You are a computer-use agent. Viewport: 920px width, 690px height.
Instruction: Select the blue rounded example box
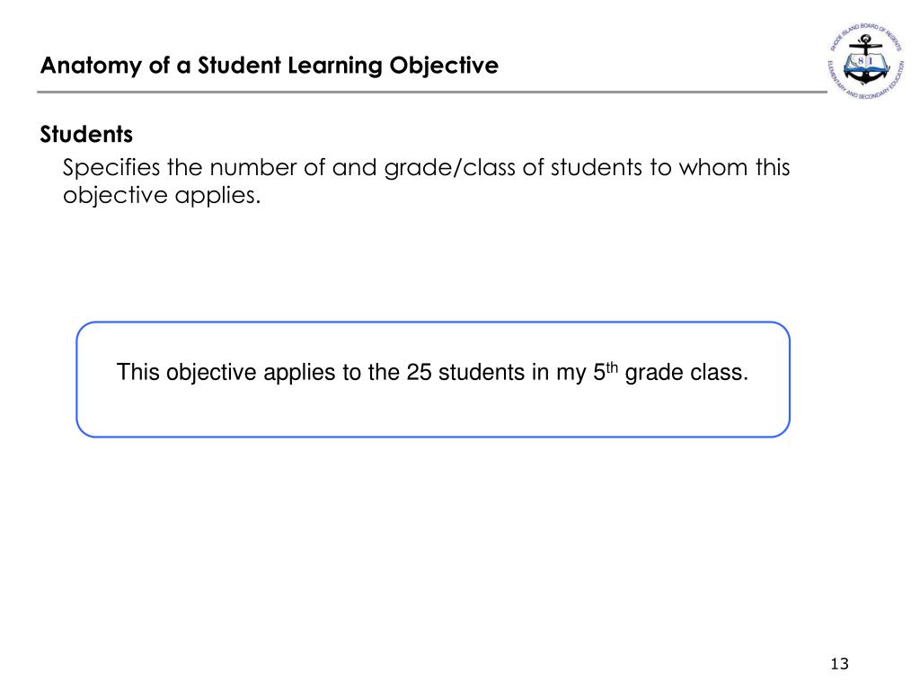point(433,380)
